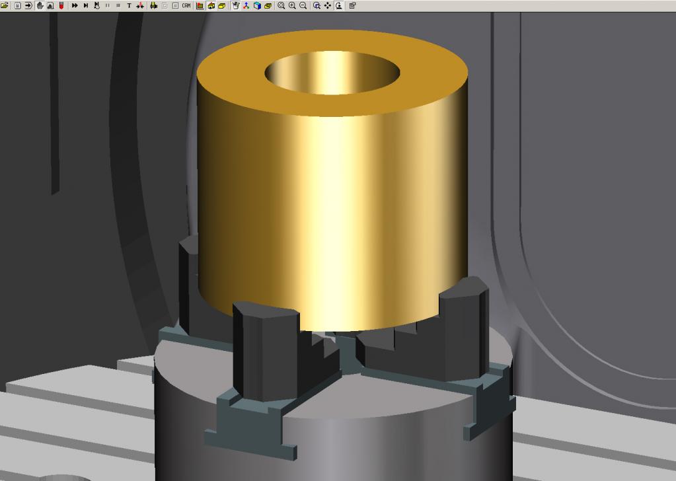Viewport: 676px width, 481px height.
Task: Select the four-dot pan view tool
Action: point(328,5)
